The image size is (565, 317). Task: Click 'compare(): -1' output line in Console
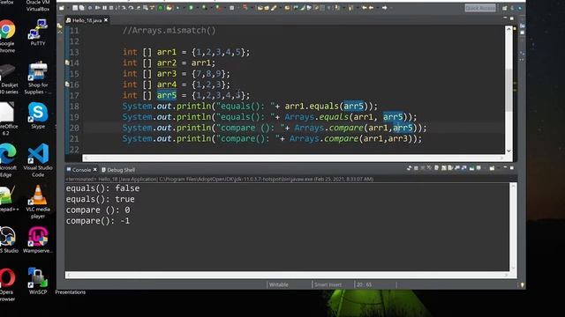coord(98,221)
